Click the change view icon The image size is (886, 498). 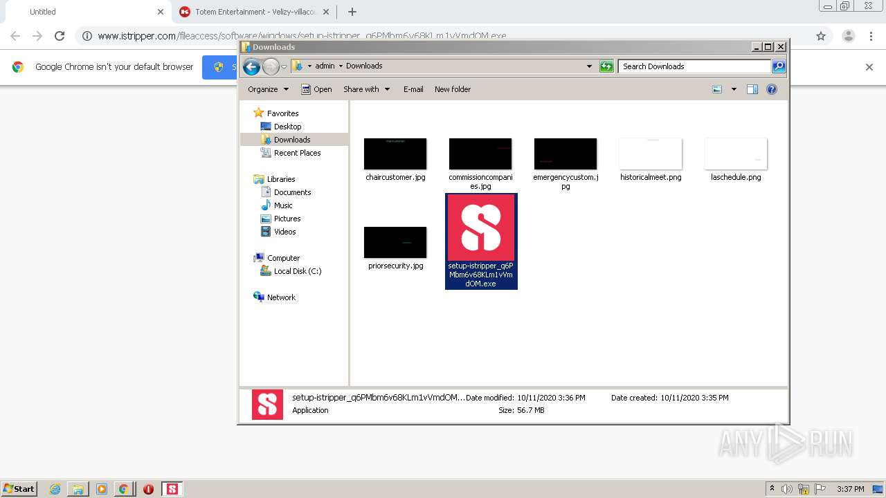(x=717, y=89)
